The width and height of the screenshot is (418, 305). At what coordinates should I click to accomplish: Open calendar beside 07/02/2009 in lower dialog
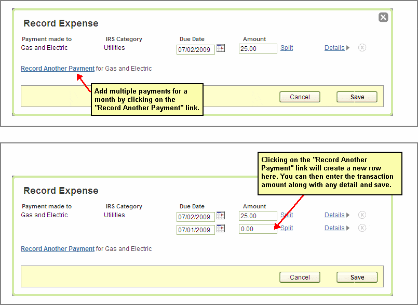(221, 216)
